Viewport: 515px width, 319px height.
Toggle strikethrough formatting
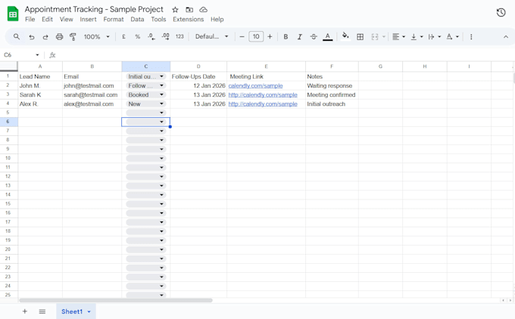pos(314,37)
